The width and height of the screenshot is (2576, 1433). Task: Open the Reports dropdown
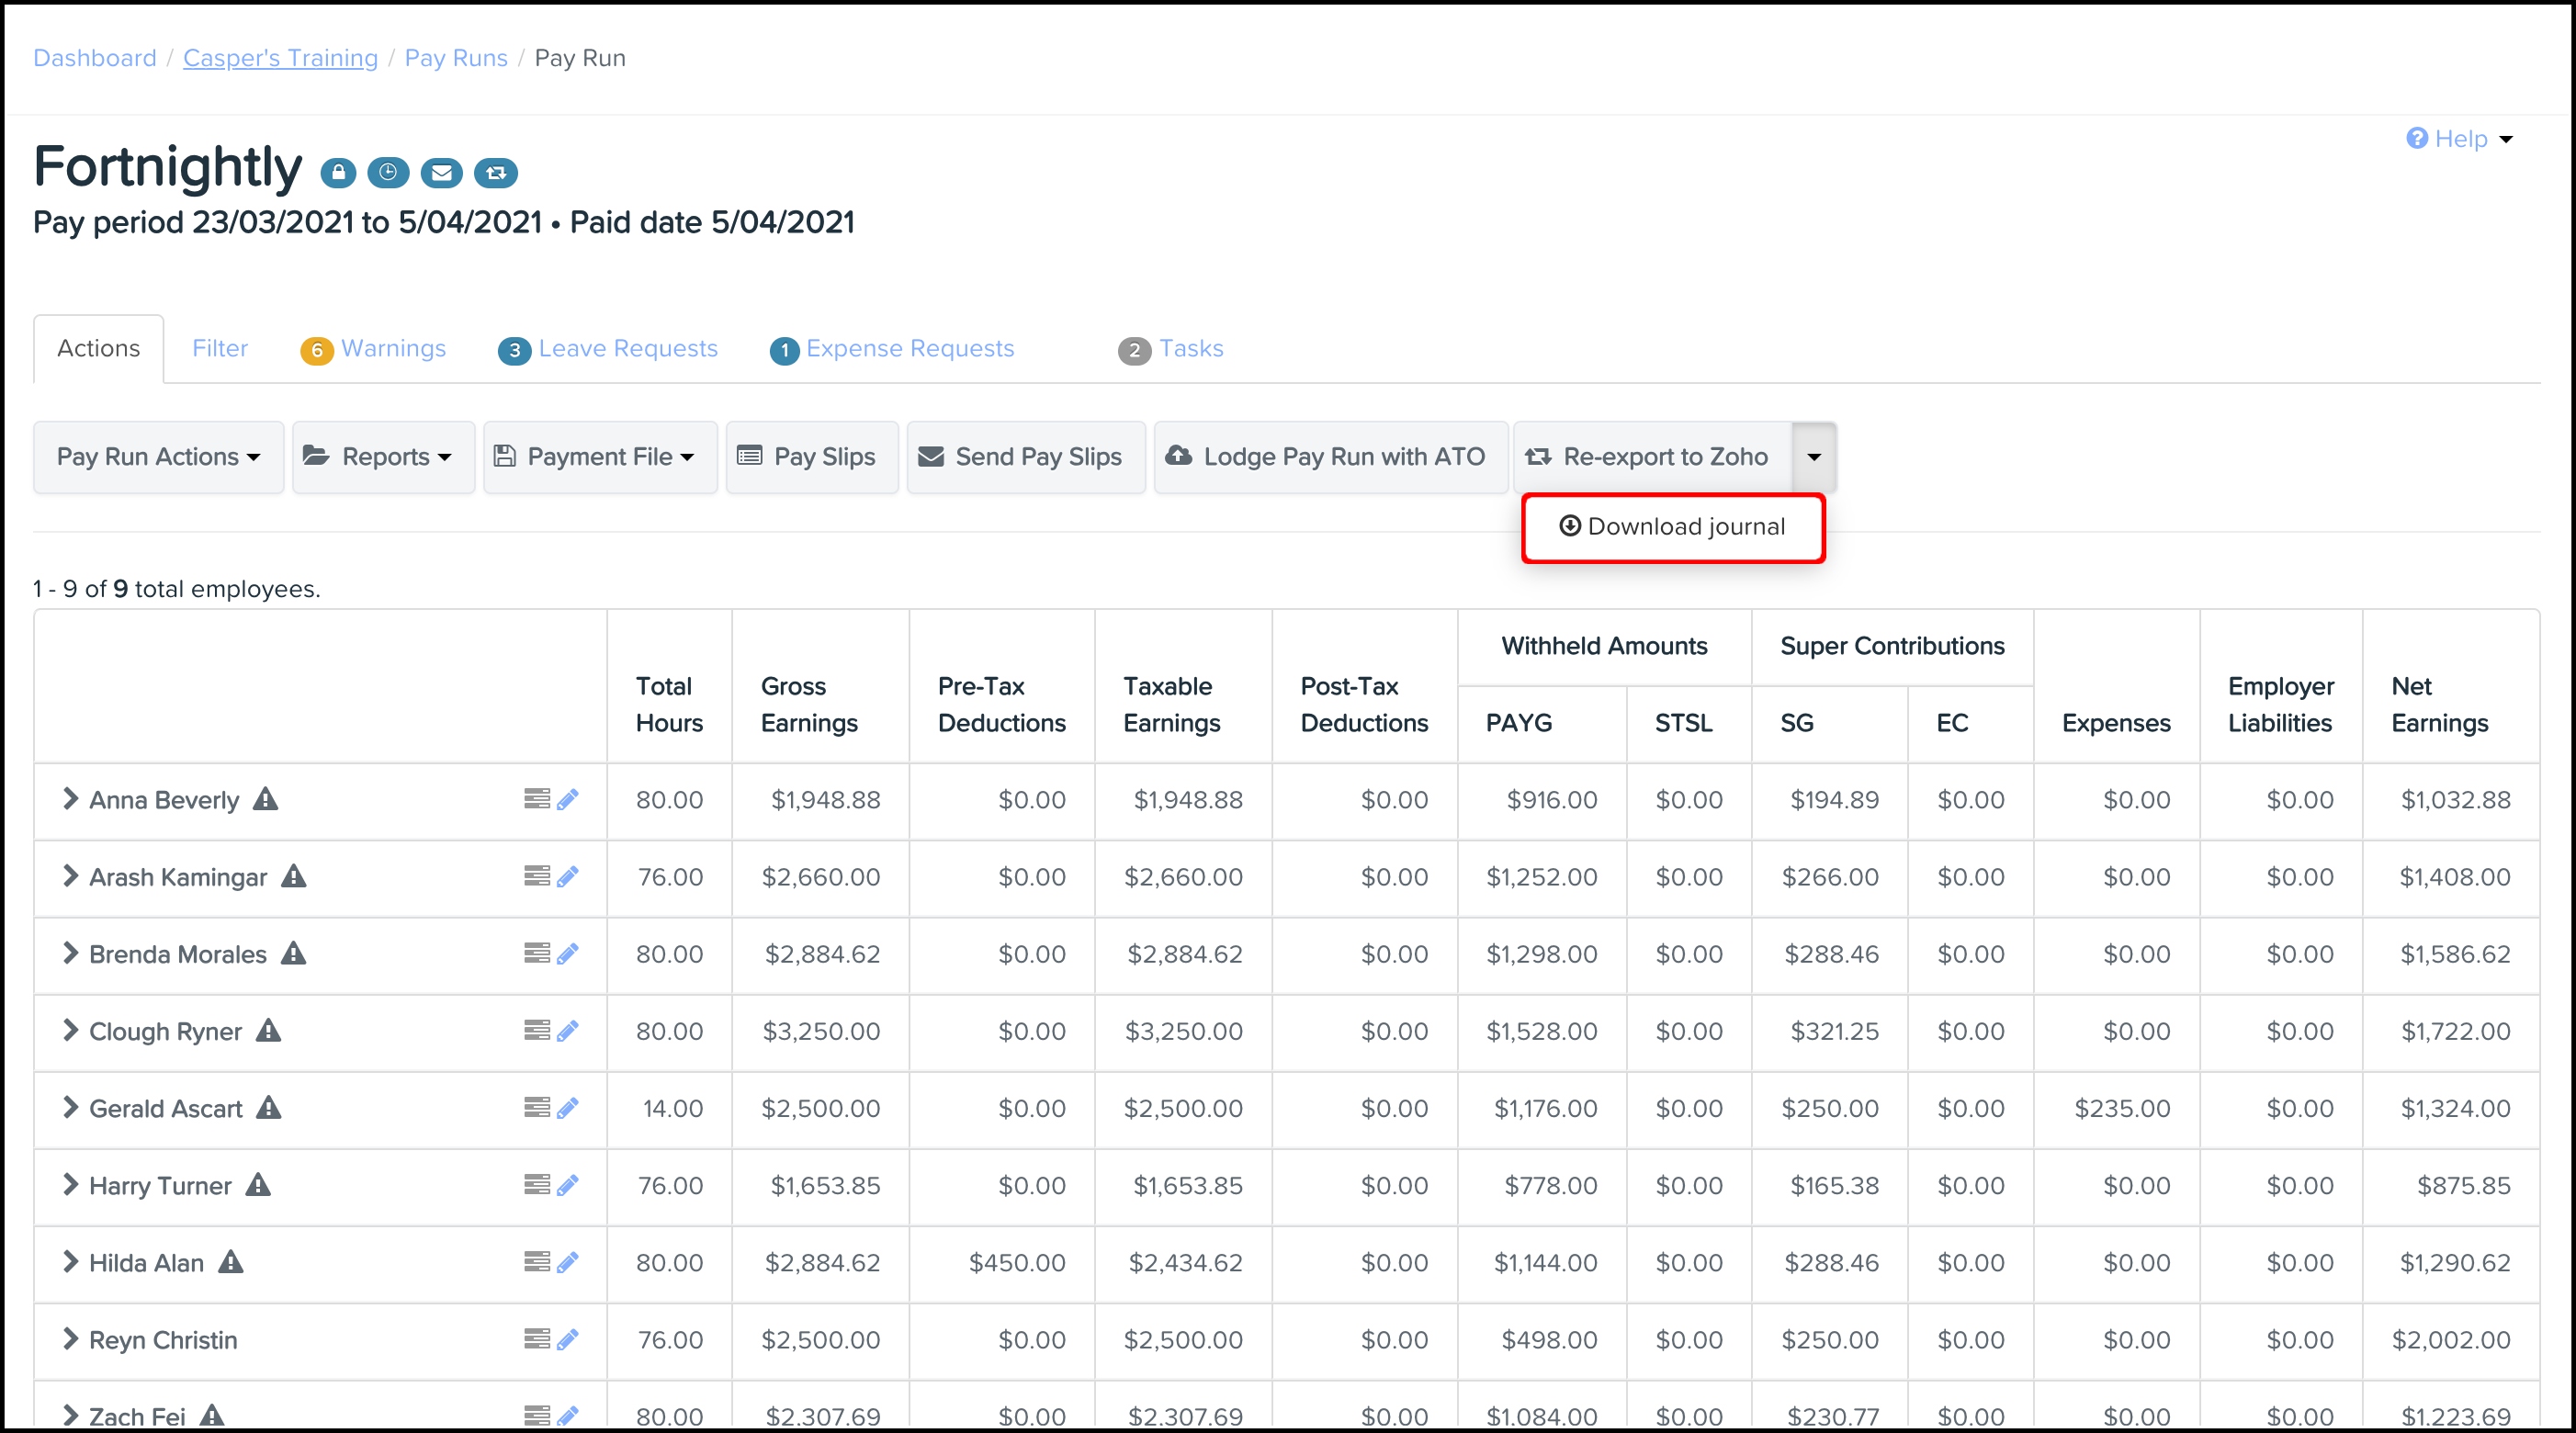click(x=384, y=457)
